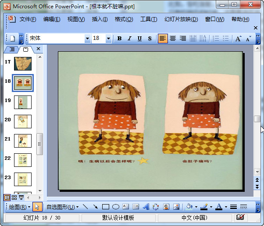Click the font name field showing 宋体
The width and height of the screenshot is (264, 226).
click(57, 39)
